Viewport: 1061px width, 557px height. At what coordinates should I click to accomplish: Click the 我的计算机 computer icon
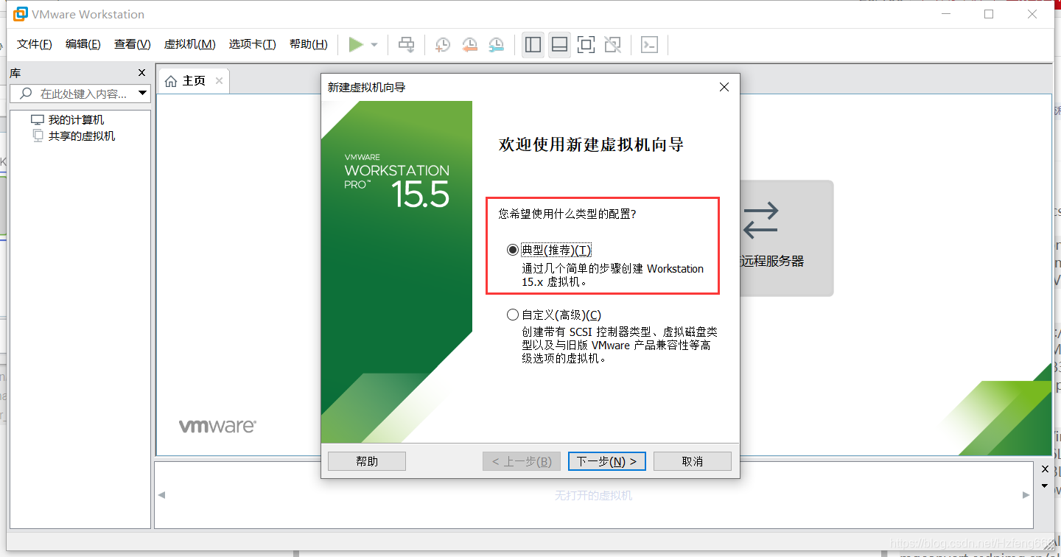pyautogui.click(x=38, y=120)
